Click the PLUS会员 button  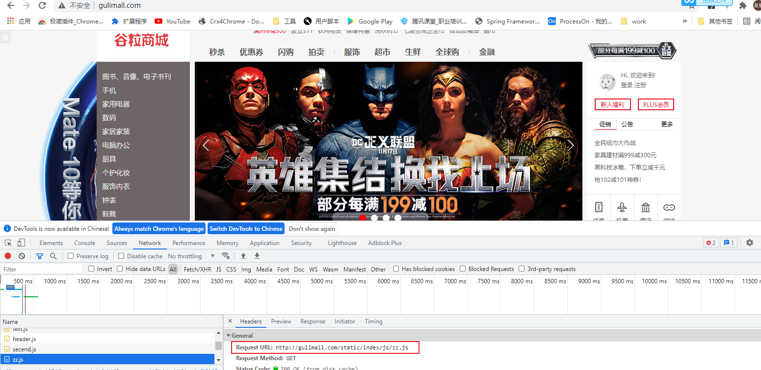(x=656, y=104)
